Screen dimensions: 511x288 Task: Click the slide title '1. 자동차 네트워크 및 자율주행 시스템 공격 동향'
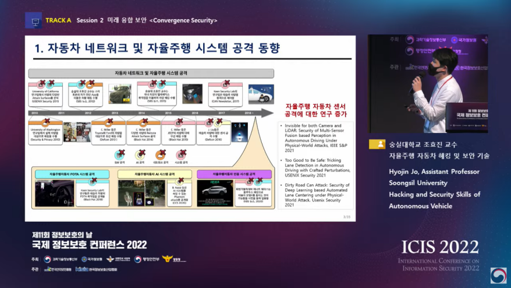pyautogui.click(x=157, y=48)
